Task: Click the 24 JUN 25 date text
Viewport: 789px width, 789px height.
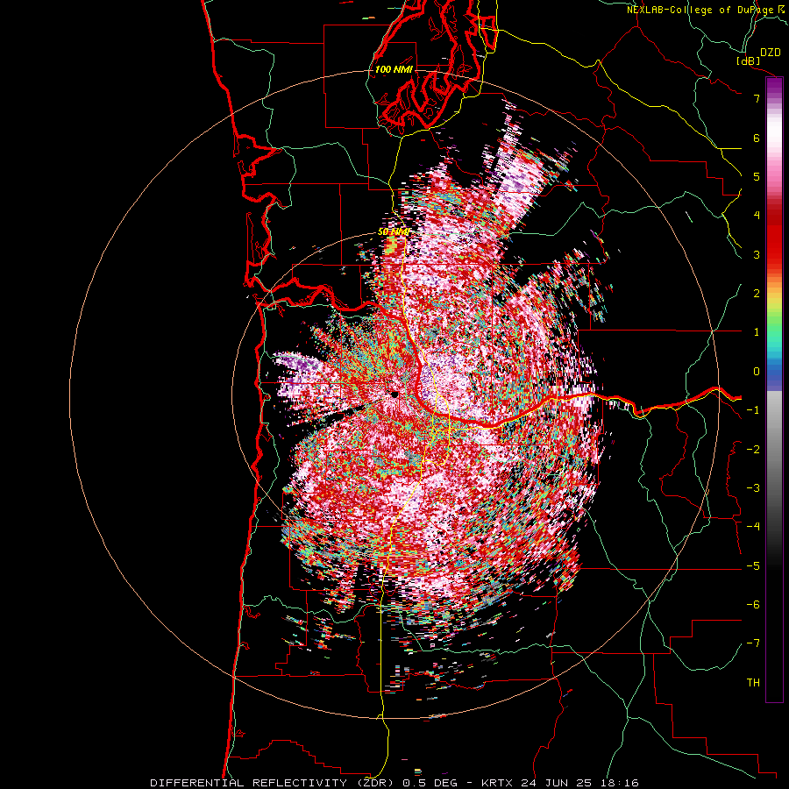Action: pyautogui.click(x=555, y=783)
